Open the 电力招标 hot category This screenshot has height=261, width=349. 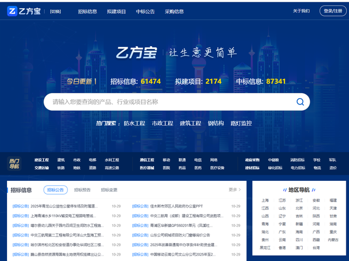click(x=298, y=168)
